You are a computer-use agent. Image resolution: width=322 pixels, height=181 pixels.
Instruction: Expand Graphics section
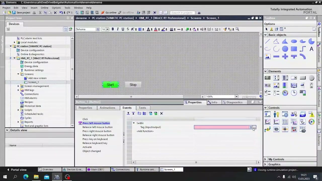[265, 164]
